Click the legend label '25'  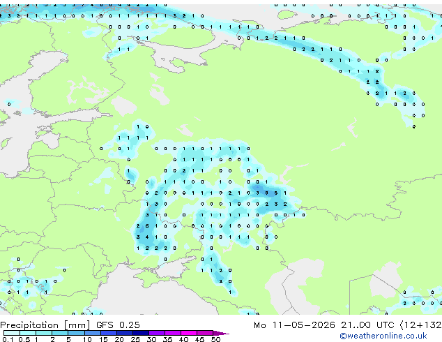click(135, 339)
